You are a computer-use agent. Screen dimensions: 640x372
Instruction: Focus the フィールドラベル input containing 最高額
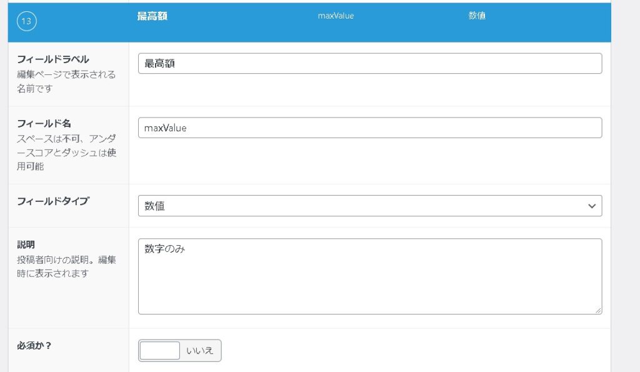point(369,63)
